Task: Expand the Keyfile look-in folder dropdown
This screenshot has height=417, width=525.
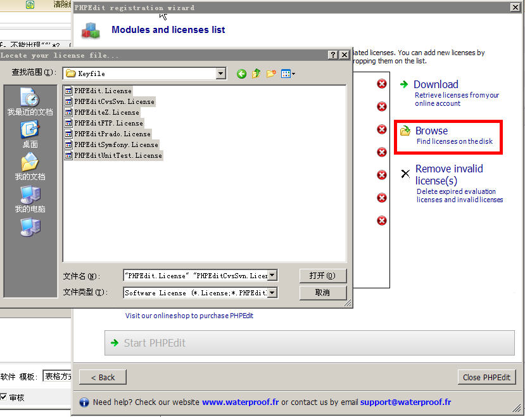Action: click(220, 74)
